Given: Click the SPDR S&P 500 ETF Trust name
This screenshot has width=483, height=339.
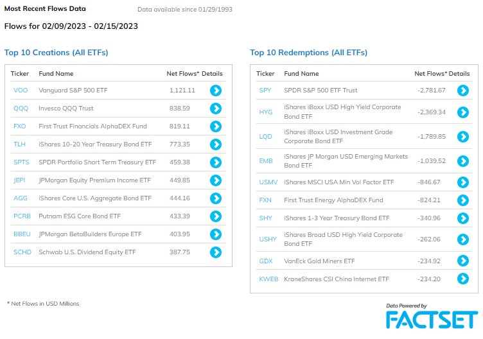Looking at the screenshot, I should [x=321, y=91].
